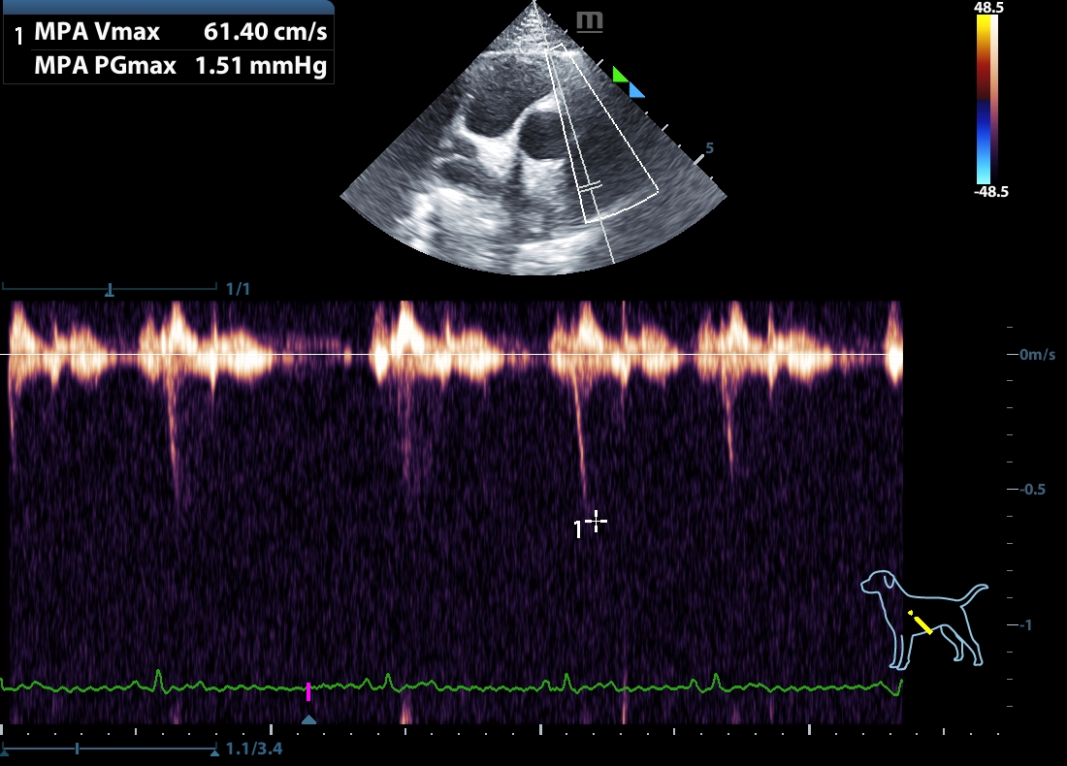Click the depth marker labeled 5

click(709, 148)
